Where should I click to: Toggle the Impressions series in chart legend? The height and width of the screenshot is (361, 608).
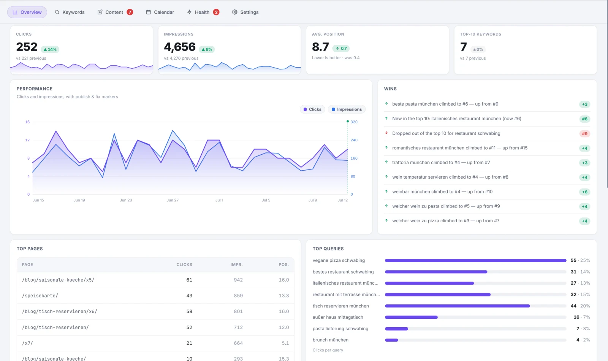click(x=347, y=109)
